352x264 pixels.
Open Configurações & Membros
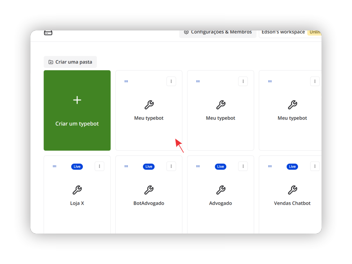218,32
